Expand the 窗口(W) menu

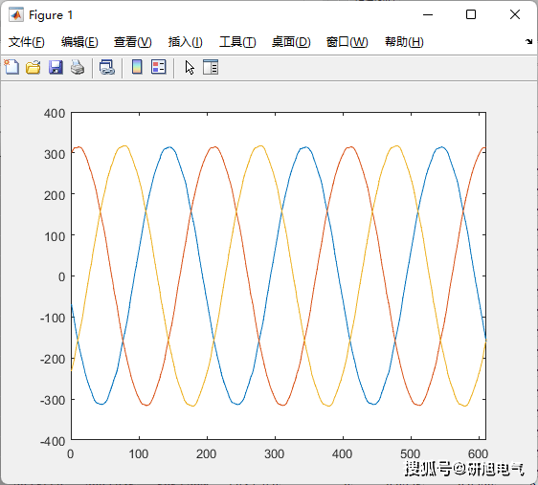(x=347, y=42)
